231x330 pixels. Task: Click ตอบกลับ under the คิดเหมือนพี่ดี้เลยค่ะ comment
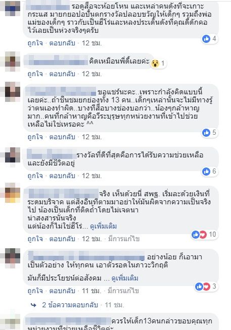pos(62,74)
